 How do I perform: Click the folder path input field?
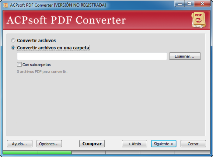(x=92, y=56)
